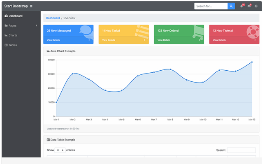Open the messages envelope icon
The height and width of the screenshot is (164, 262).
click(x=249, y=6)
